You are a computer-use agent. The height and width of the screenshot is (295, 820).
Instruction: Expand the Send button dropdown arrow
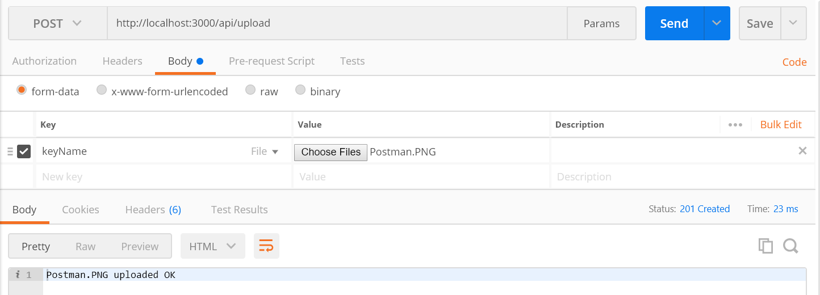point(717,23)
